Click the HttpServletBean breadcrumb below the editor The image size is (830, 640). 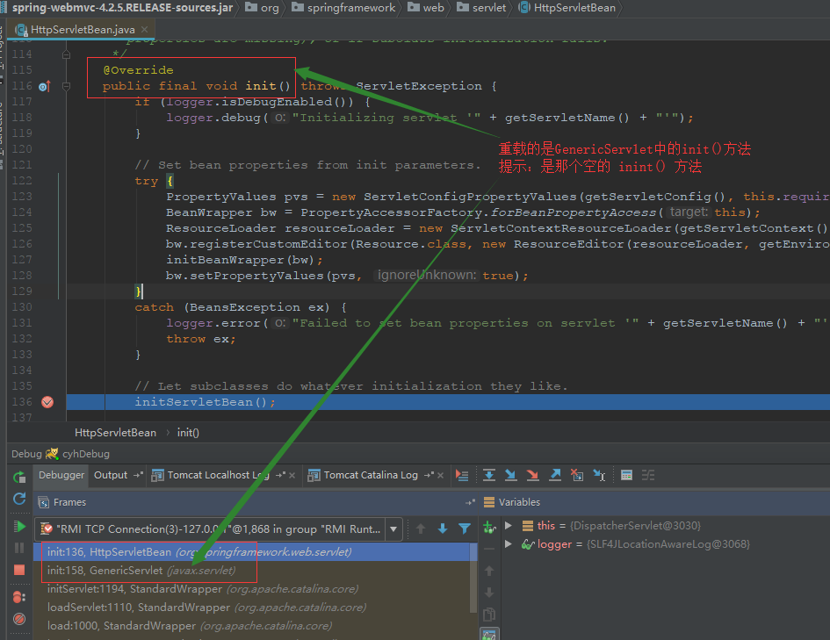pos(115,433)
